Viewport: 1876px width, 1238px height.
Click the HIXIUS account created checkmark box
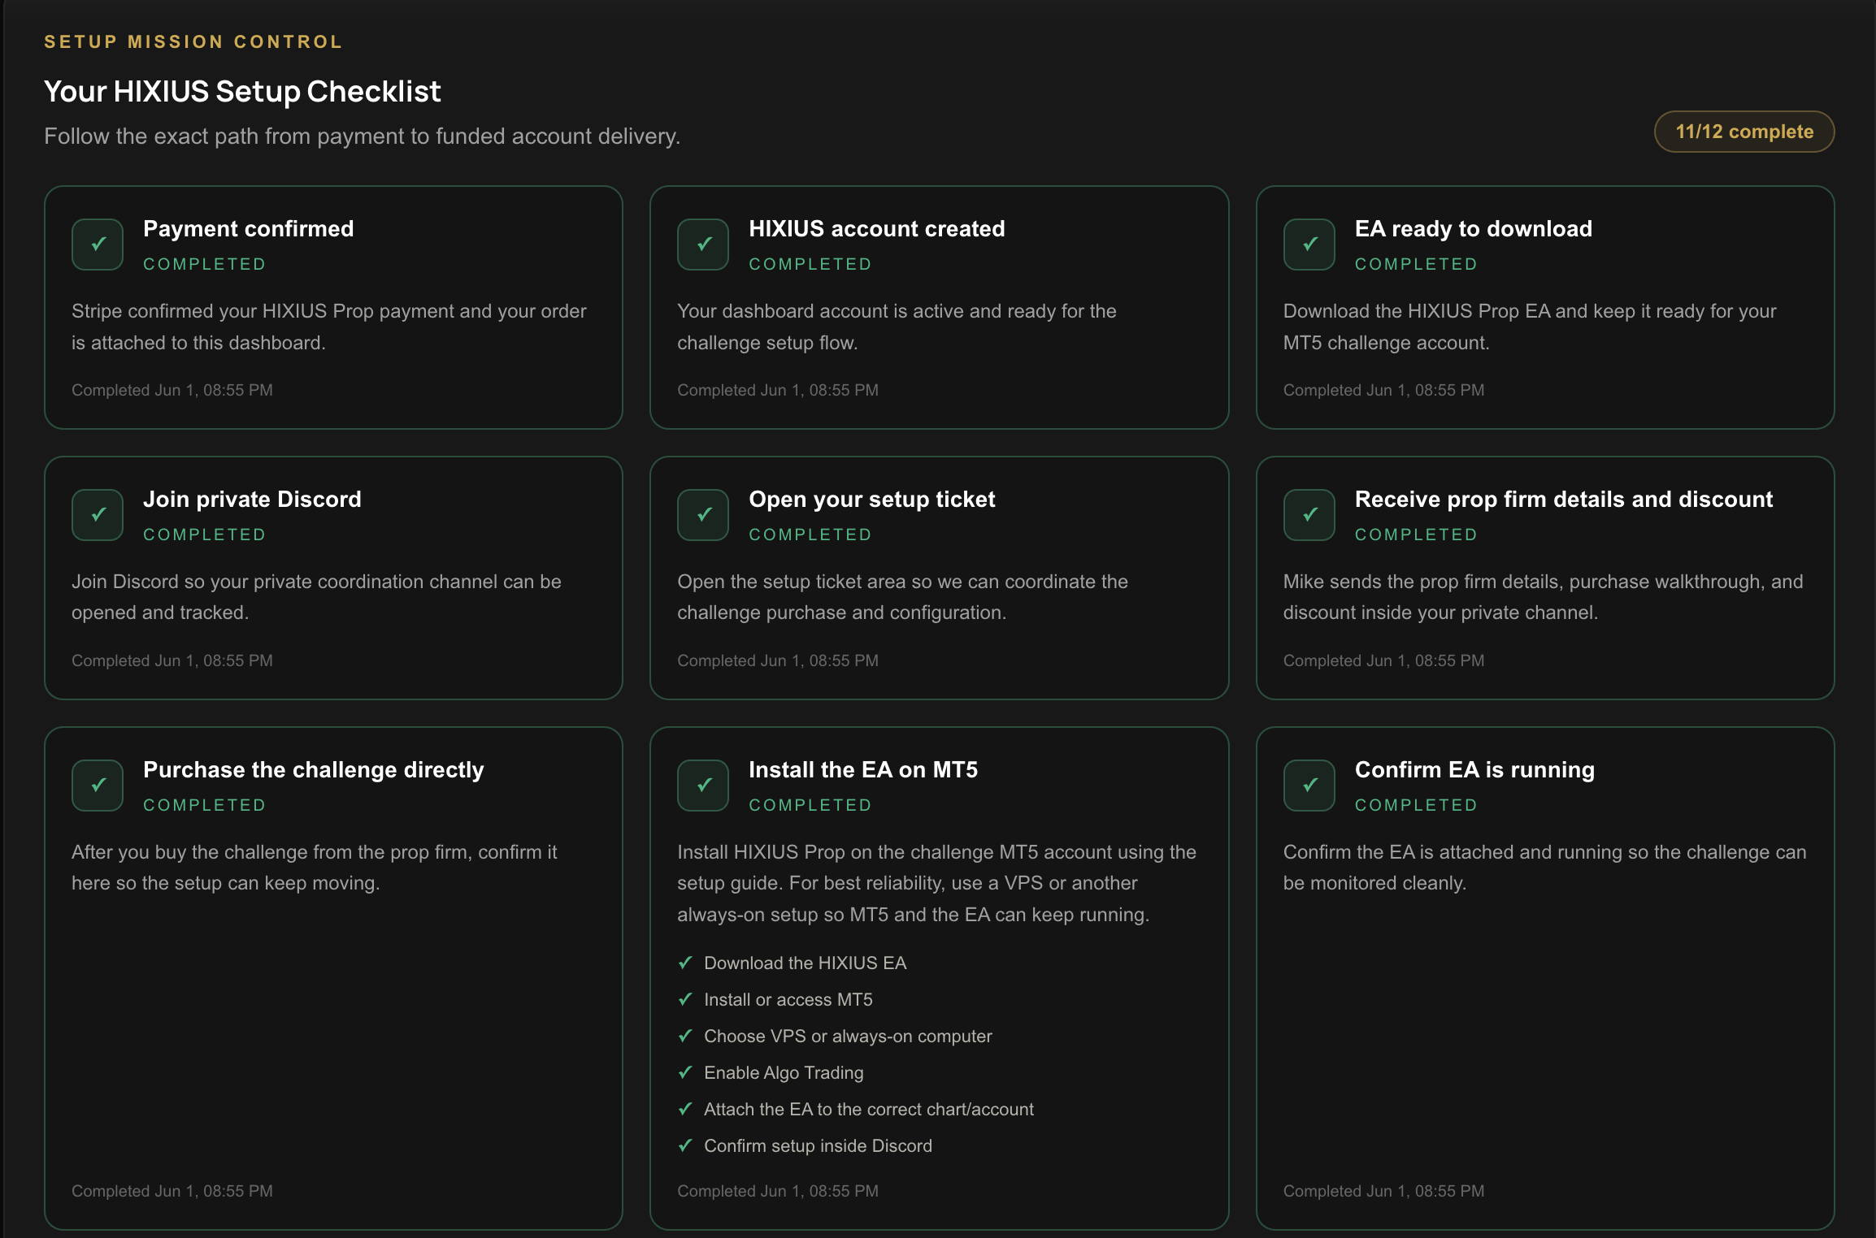coord(703,244)
